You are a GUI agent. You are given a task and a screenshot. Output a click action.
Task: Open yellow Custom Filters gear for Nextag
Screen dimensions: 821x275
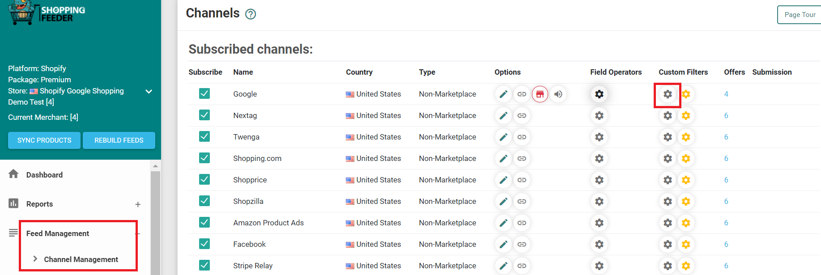(686, 115)
